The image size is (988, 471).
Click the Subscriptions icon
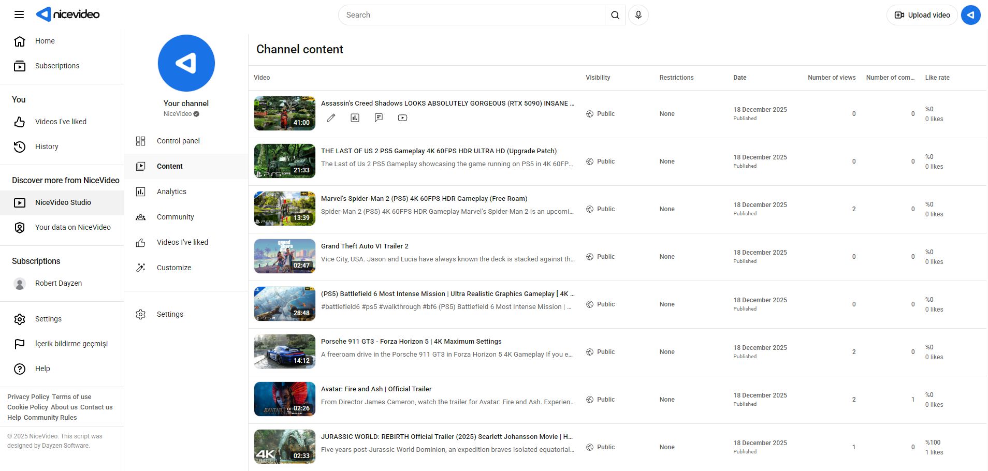(20, 66)
